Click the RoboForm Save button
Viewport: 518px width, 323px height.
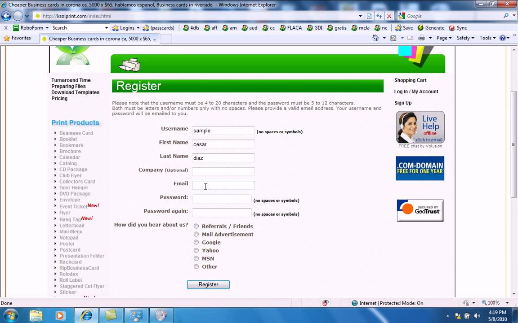click(404, 28)
